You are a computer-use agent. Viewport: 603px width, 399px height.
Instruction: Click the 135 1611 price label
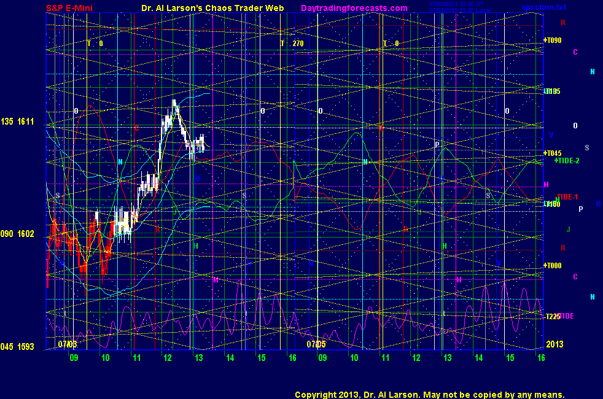17,122
